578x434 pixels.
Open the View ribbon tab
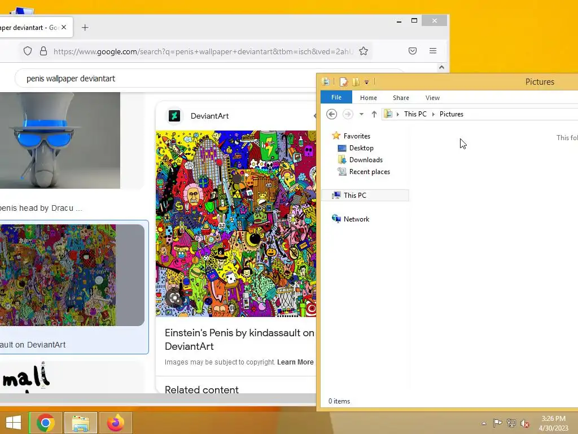tap(432, 98)
